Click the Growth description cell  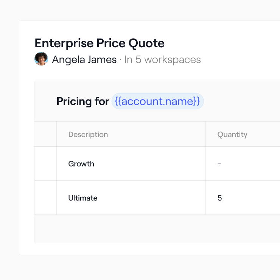[81, 164]
